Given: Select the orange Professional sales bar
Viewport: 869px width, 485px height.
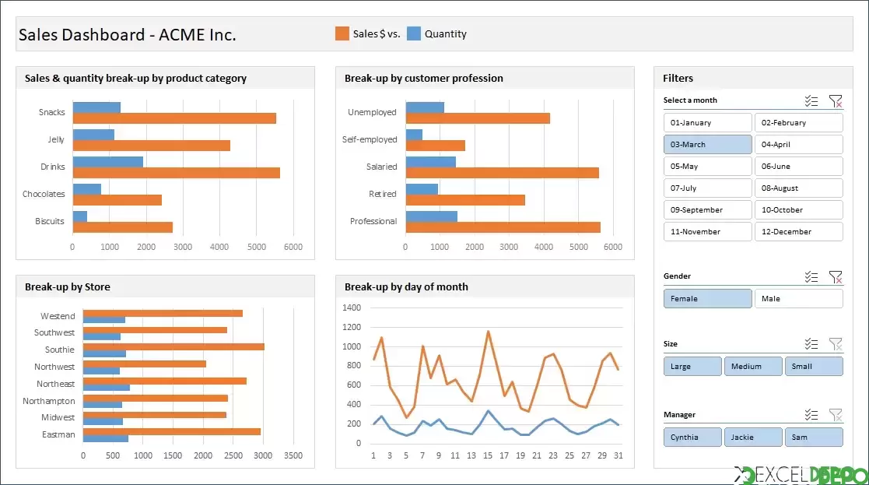Looking at the screenshot, I should pos(503,227).
